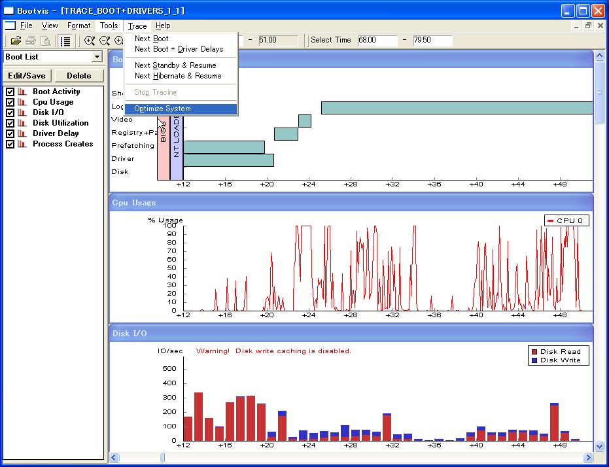The height and width of the screenshot is (467, 609).
Task: Uncheck the Cpu Usage checkbox
Action: coord(10,103)
